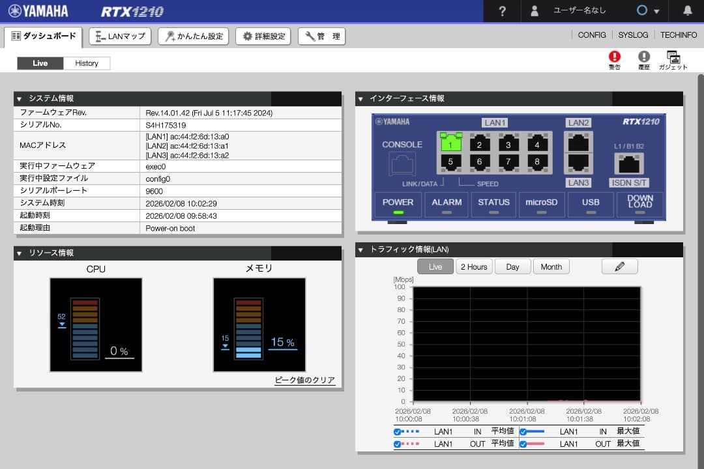Click the ピーク値のクリア link
This screenshot has width=704, height=469.
tap(304, 380)
